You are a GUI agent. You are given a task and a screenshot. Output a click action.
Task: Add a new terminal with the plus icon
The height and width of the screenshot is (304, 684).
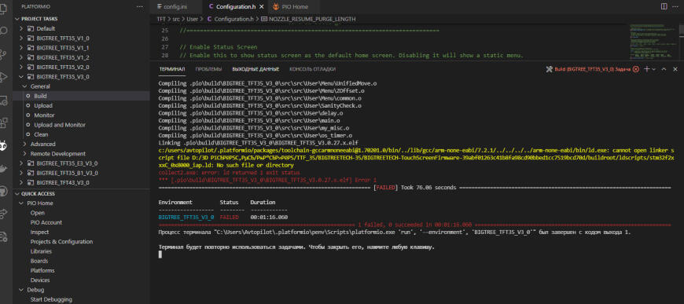coord(647,69)
